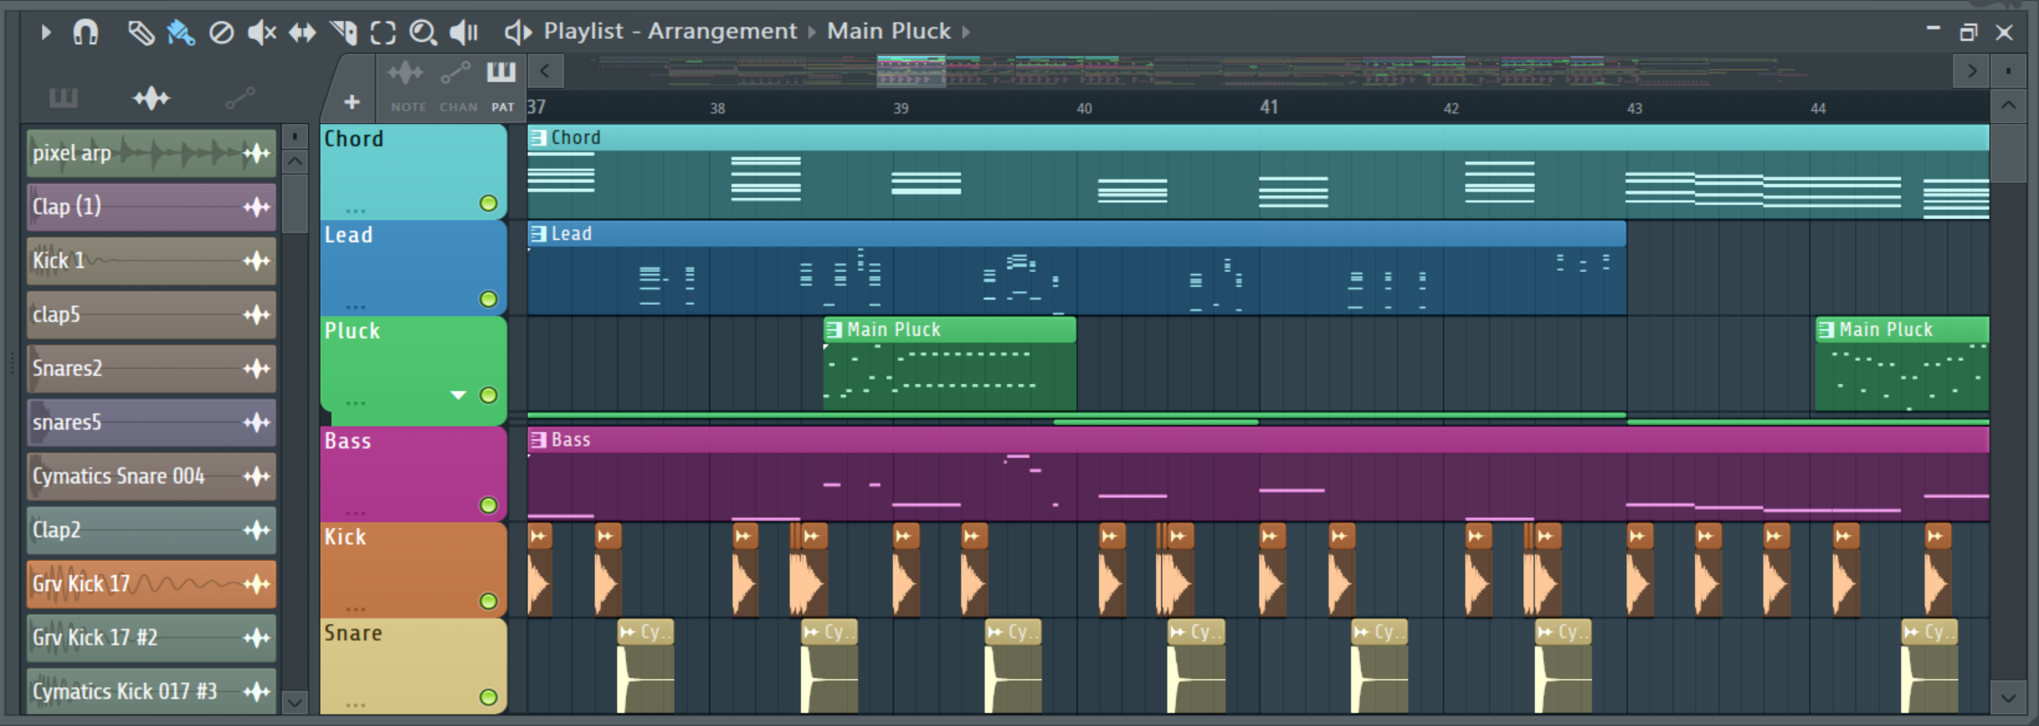Mute the Bass track green light

click(488, 505)
